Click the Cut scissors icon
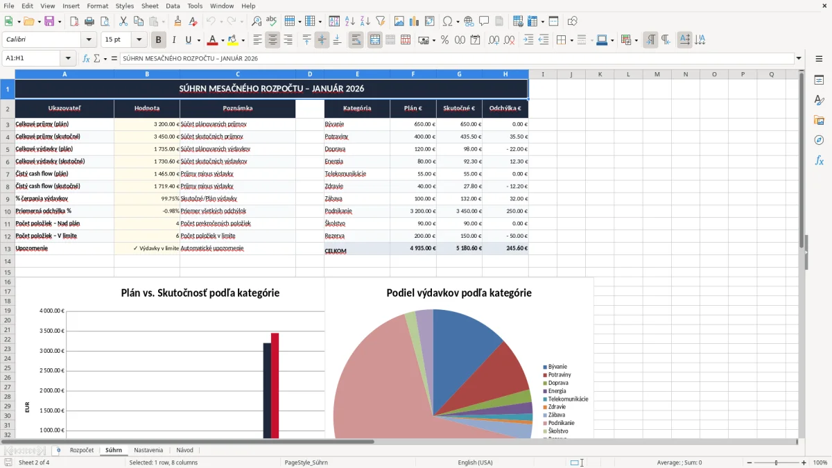 pos(123,21)
